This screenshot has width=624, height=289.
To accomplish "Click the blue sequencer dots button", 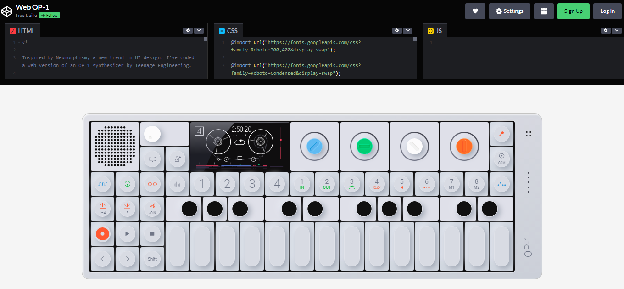I will coord(501,184).
